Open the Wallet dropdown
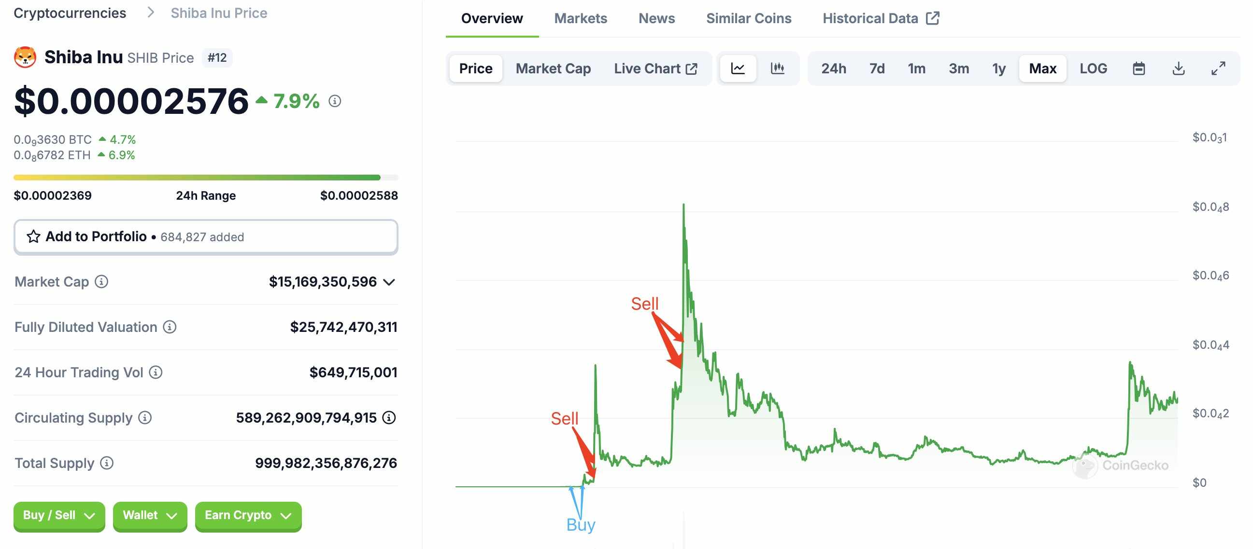Viewport: 1253px width, 549px height. pos(150,516)
